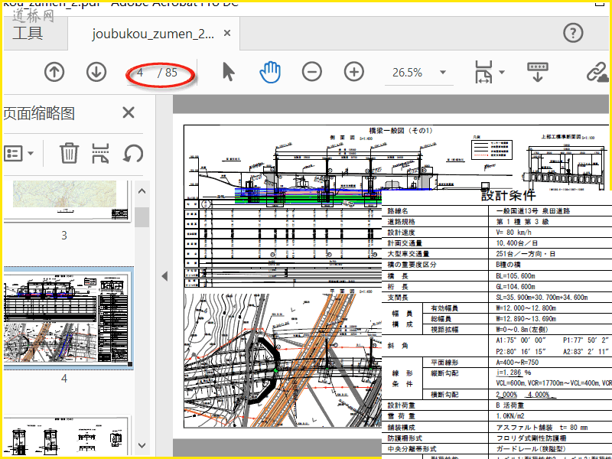This screenshot has width=612, height=459.
Task: Zoom in with the plus button
Action: pos(354,72)
